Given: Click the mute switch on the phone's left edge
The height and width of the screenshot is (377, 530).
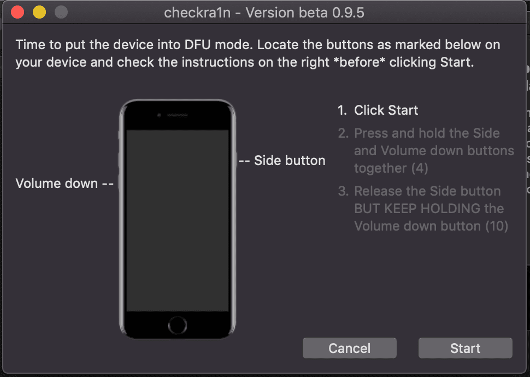Looking at the screenshot, I should coord(120,135).
